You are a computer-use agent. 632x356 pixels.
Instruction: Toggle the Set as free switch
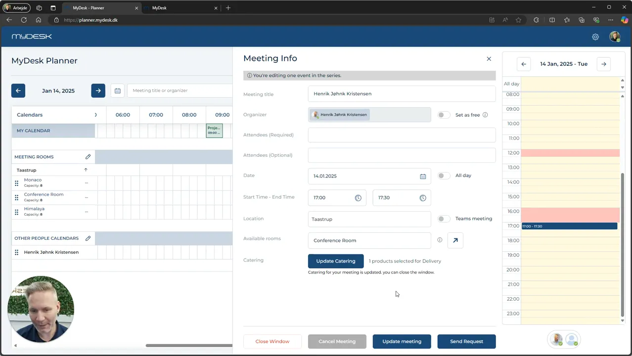tap(444, 115)
